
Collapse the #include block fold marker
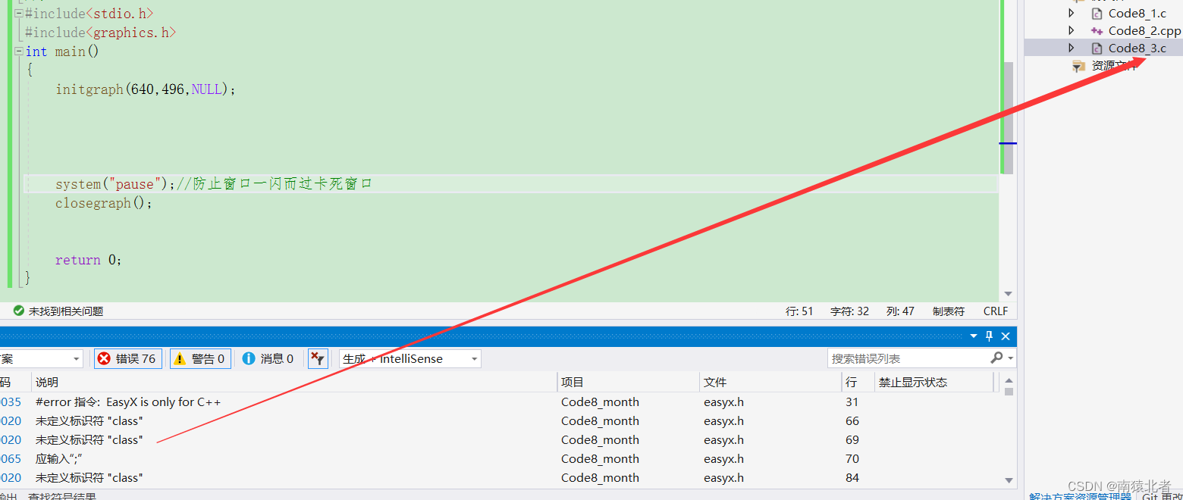(x=19, y=13)
